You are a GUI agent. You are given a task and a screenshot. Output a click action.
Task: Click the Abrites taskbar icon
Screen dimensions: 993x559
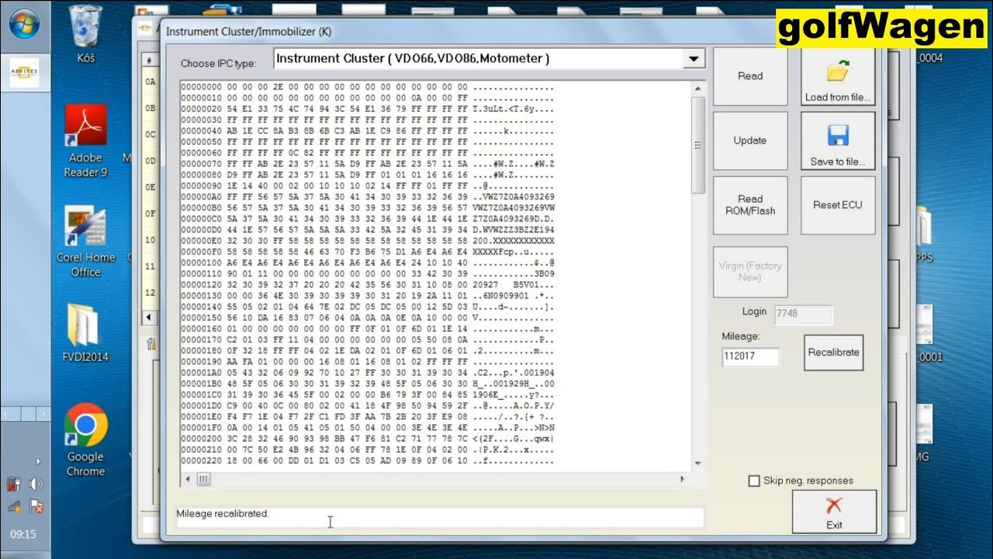point(23,73)
